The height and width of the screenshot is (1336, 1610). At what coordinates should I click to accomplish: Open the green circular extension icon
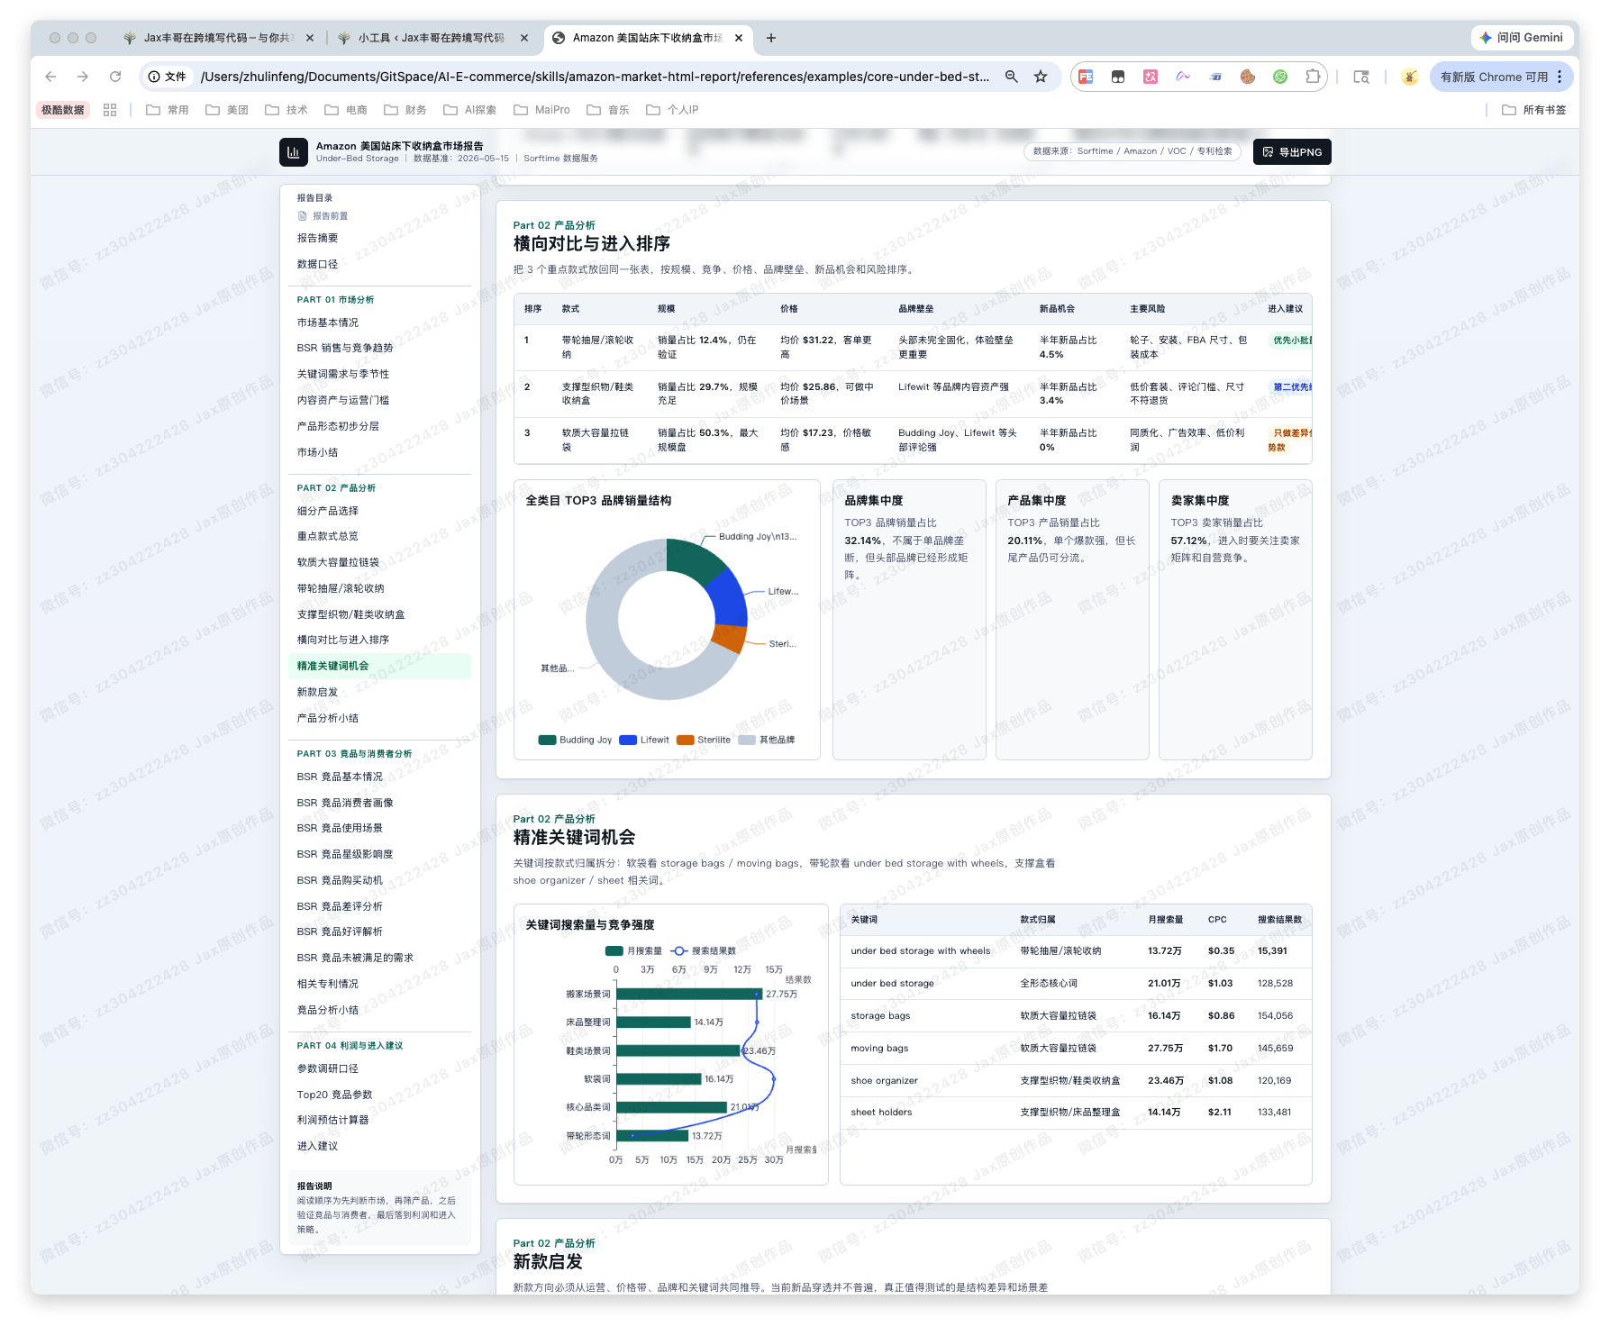1280,77
